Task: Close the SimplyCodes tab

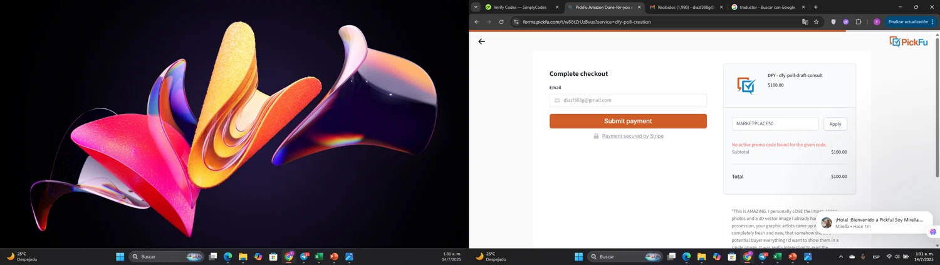Action: click(556, 8)
